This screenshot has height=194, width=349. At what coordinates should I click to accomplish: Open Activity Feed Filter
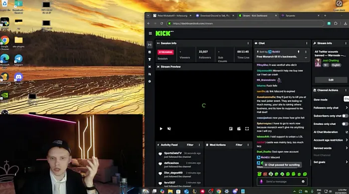click(x=190, y=145)
